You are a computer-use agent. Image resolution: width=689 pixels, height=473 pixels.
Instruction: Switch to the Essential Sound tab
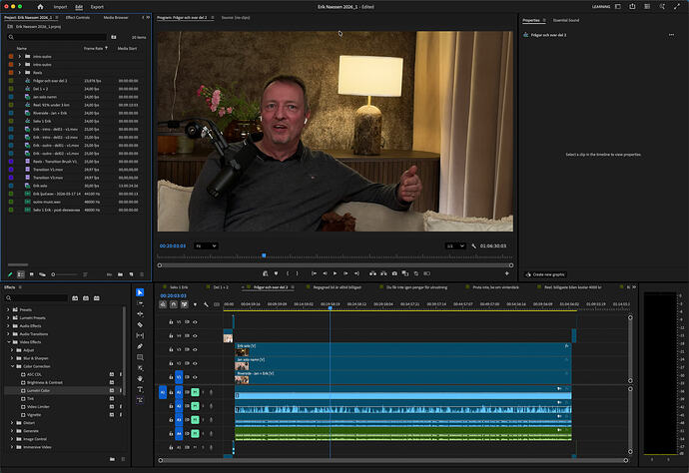pos(566,20)
